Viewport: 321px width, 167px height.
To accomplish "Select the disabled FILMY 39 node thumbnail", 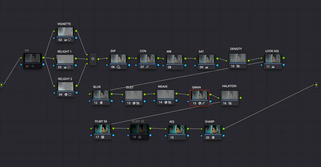I will coord(139,129).
